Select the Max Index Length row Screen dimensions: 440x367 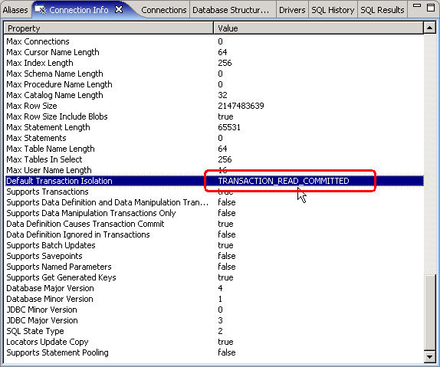(215, 63)
